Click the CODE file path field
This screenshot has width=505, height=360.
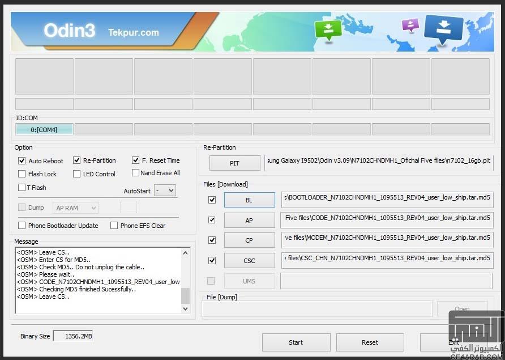tap(387, 220)
